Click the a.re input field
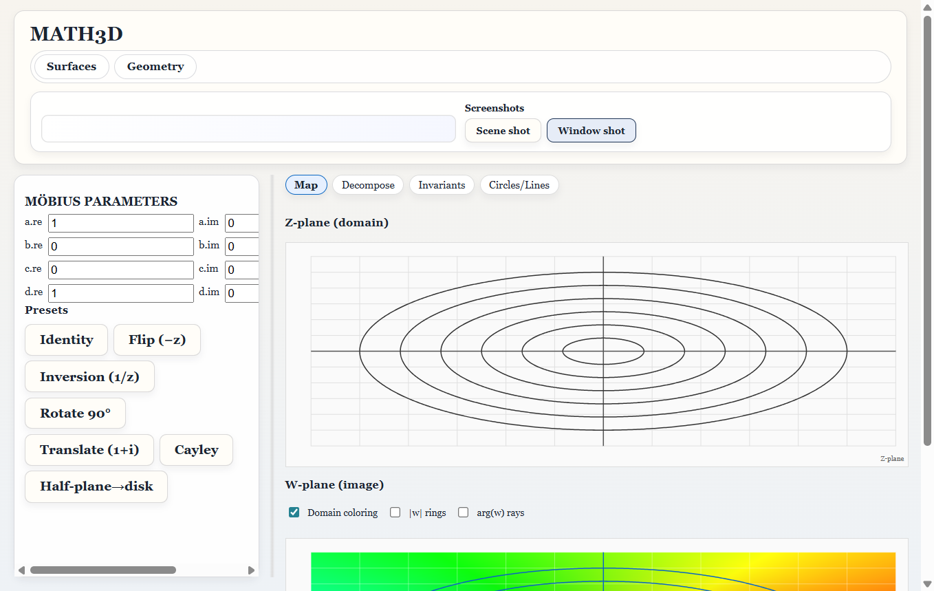The width and height of the screenshot is (934, 591). pyautogui.click(x=121, y=223)
